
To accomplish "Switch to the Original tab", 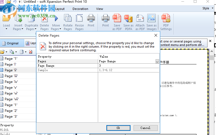I will pyautogui.click(x=12, y=43).
